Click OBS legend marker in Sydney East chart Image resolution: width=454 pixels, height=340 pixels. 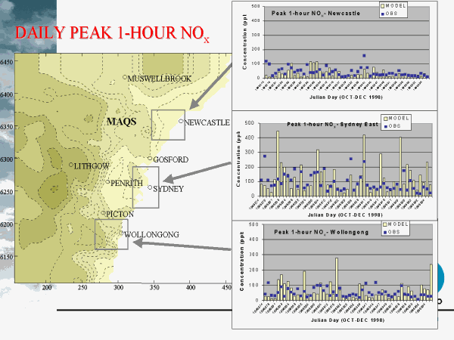386,127
